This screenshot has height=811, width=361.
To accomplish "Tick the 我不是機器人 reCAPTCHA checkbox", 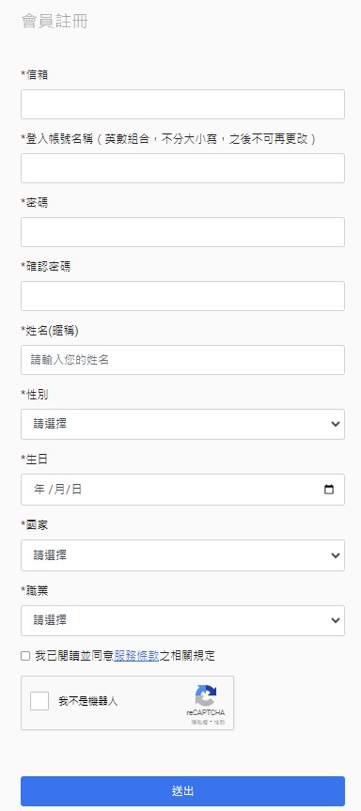I will coord(39,701).
